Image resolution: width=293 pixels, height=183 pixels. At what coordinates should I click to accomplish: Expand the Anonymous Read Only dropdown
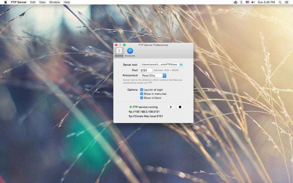[x=153, y=75]
